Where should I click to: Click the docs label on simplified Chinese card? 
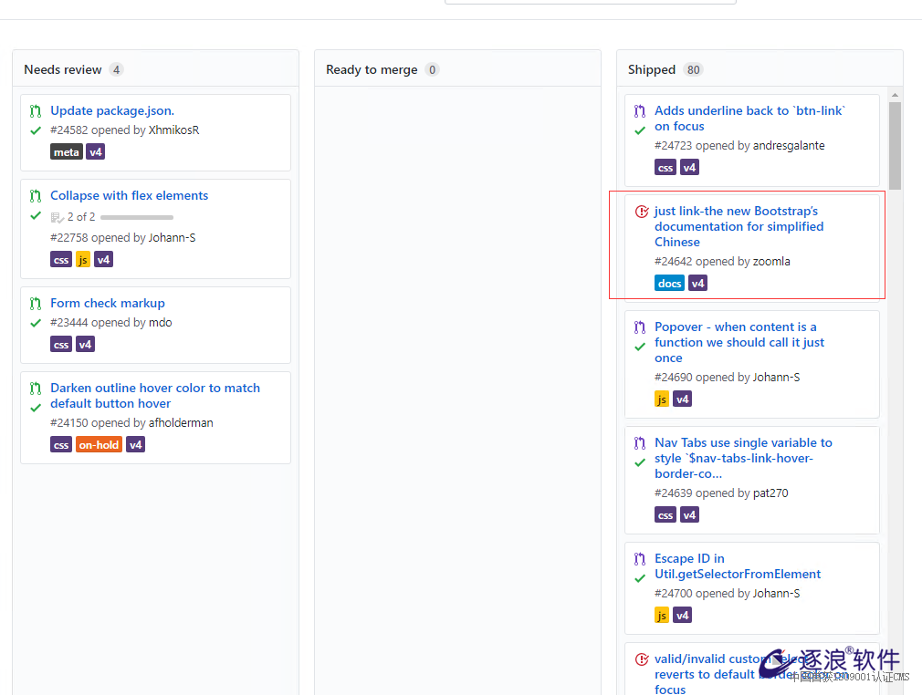[x=669, y=284]
